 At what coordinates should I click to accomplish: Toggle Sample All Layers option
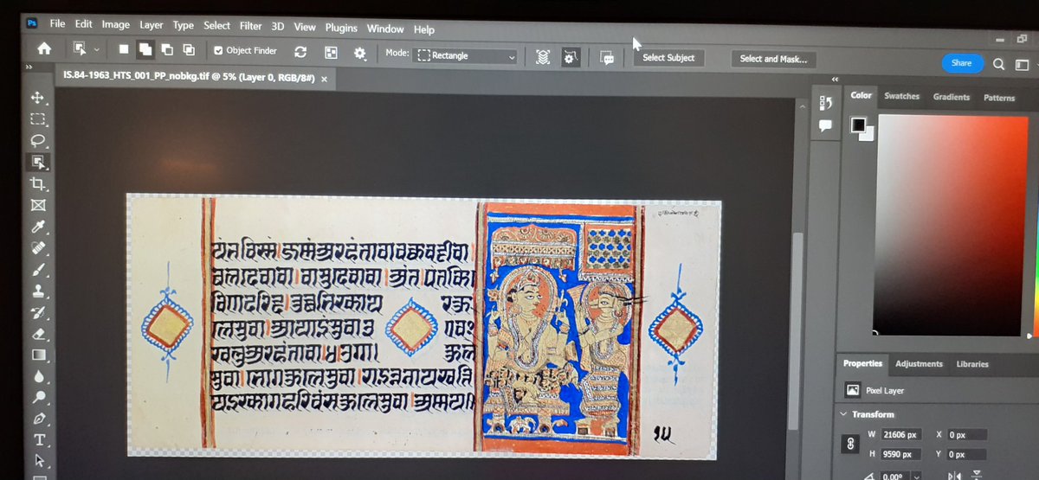[542, 57]
